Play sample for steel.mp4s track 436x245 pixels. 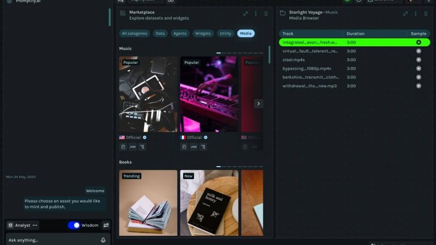pos(419,60)
